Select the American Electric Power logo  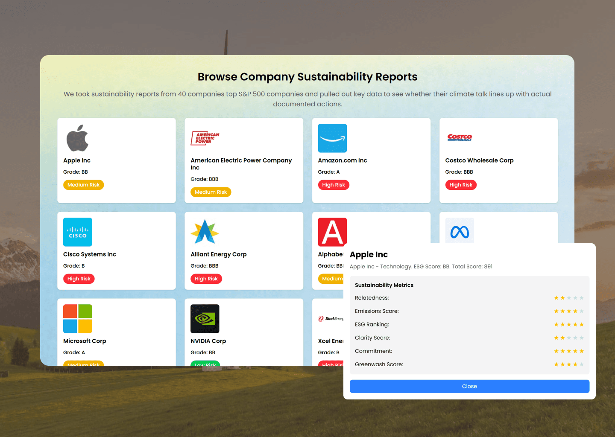tap(205, 138)
